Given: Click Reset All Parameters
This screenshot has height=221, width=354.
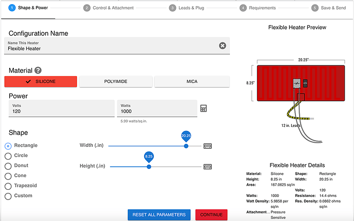Looking at the screenshot, I should click(159, 215).
